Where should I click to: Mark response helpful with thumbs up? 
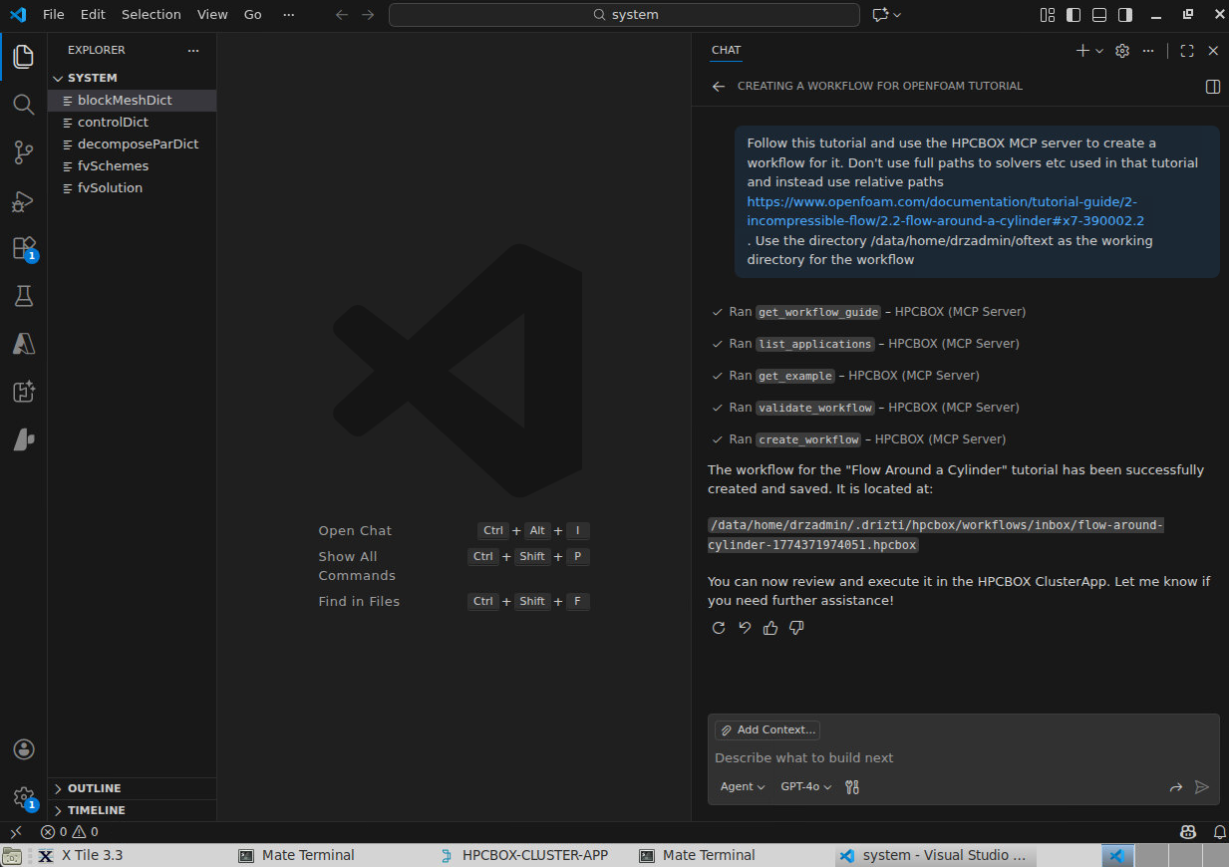[x=770, y=628]
